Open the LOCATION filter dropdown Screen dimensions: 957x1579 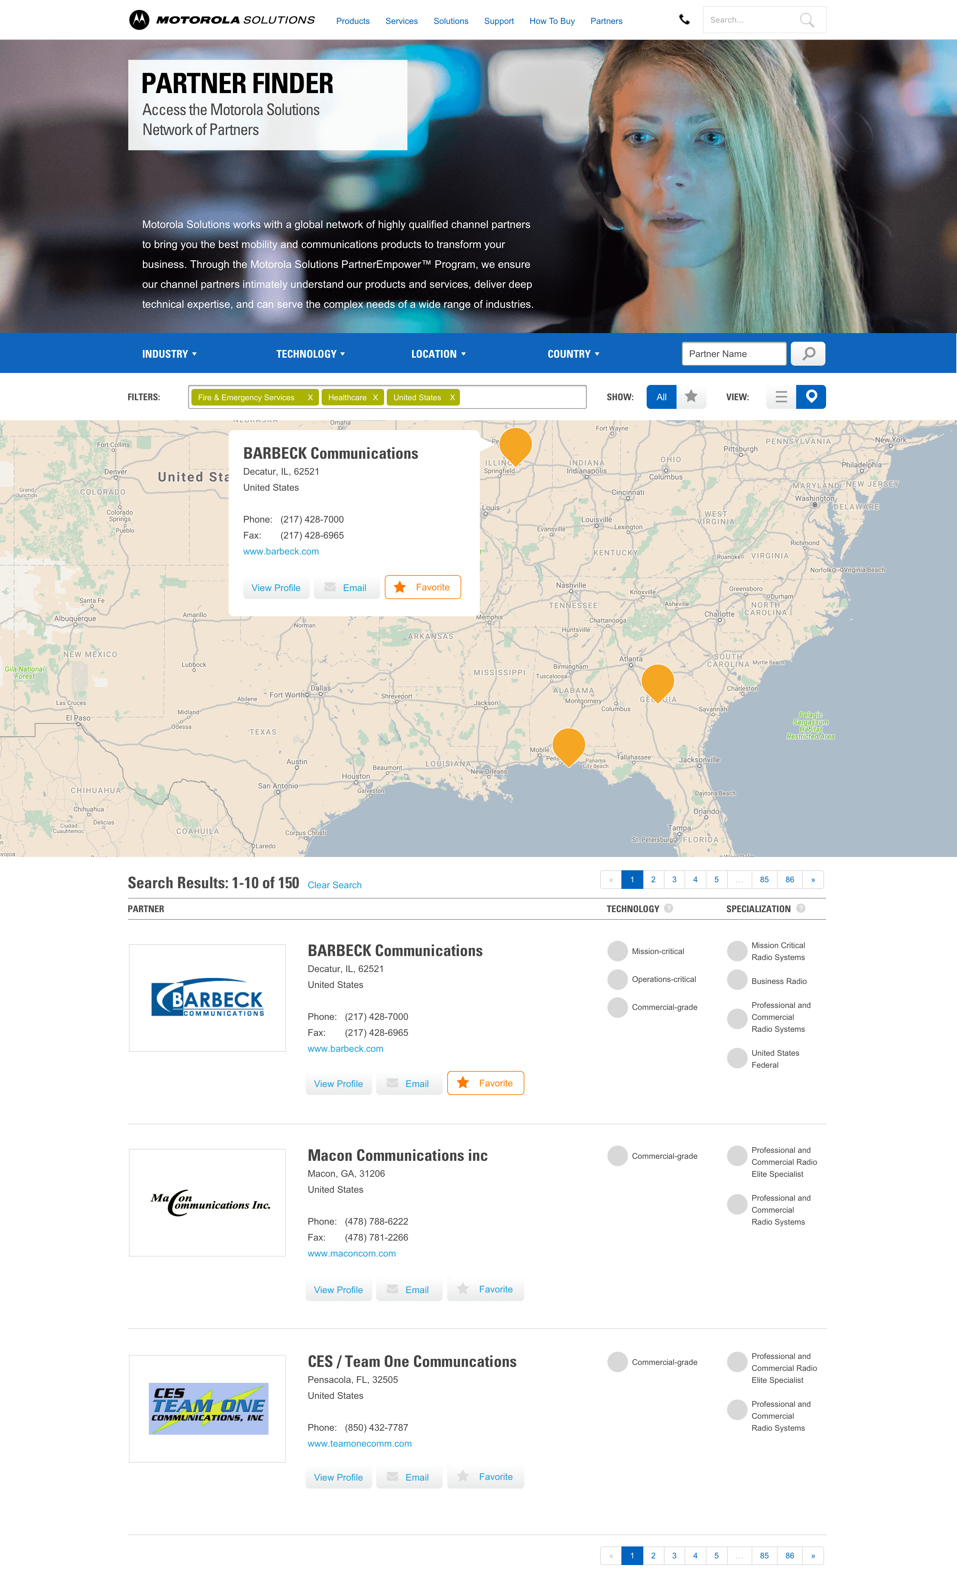[439, 354]
